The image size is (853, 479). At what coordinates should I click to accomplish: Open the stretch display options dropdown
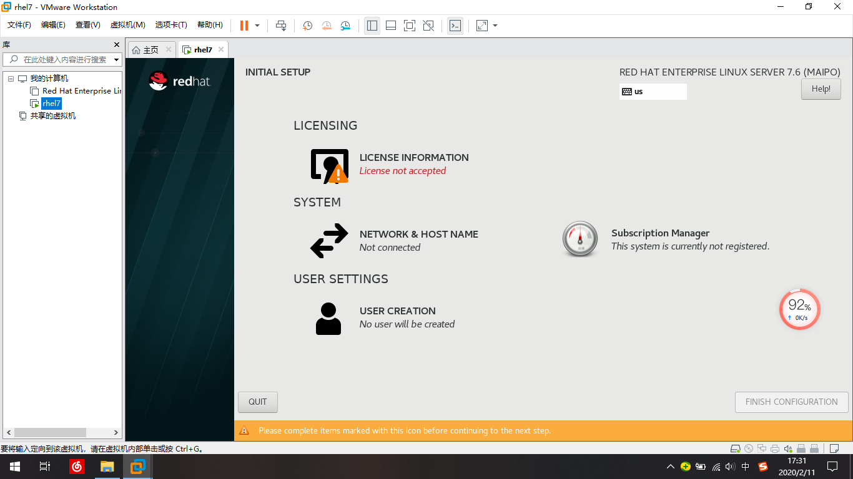[x=495, y=26]
